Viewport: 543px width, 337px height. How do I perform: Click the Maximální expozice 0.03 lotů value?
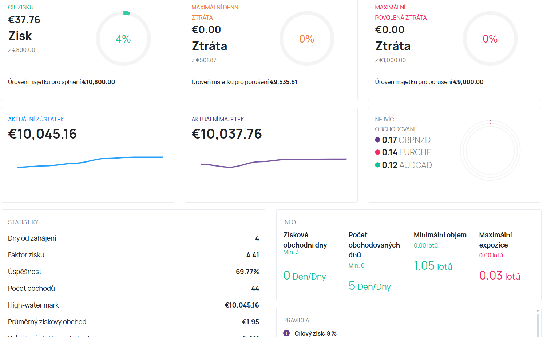point(499,276)
